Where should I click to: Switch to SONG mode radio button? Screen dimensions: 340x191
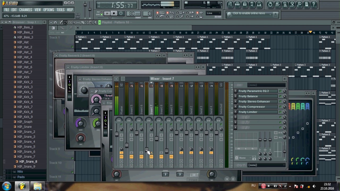coord(102,15)
